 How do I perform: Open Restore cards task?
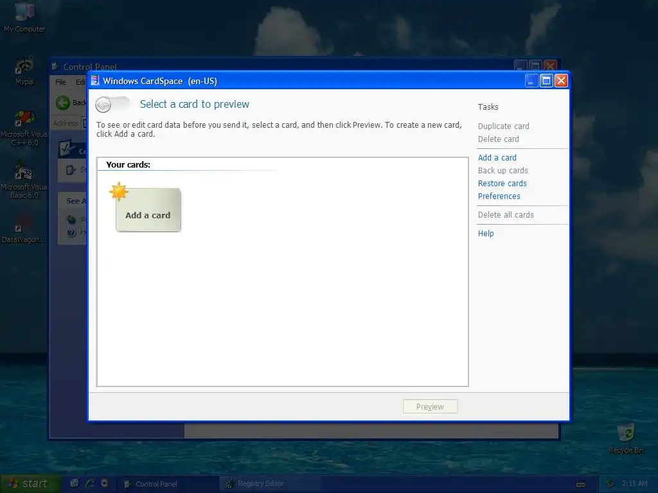tap(502, 183)
